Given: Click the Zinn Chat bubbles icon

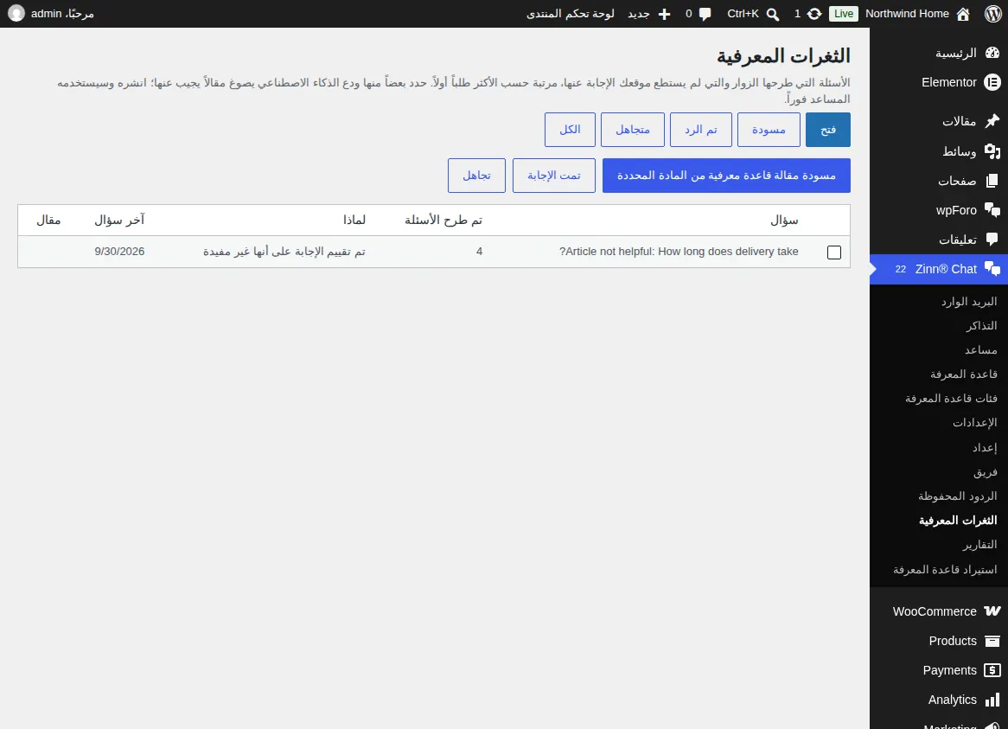Looking at the screenshot, I should point(992,269).
